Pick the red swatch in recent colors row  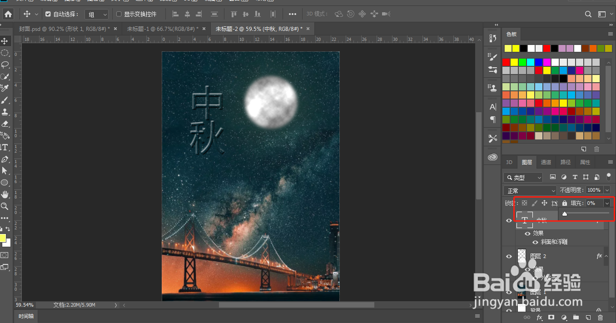pos(547,48)
